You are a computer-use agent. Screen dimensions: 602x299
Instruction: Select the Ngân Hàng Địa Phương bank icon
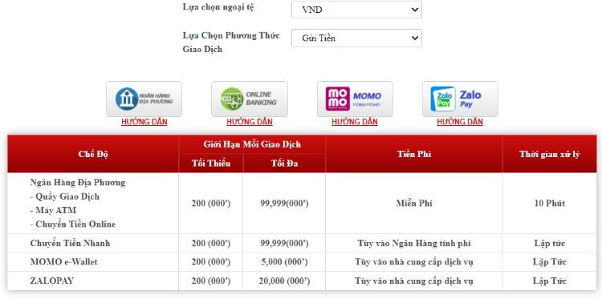(144, 99)
